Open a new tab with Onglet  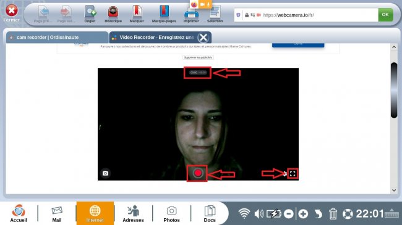pyautogui.click(x=90, y=14)
